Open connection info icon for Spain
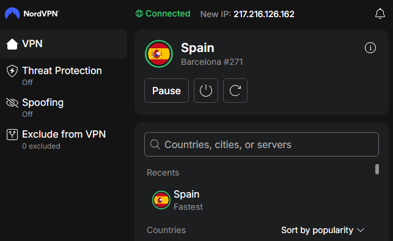Screen dimensions: 393x241 [x=370, y=48]
